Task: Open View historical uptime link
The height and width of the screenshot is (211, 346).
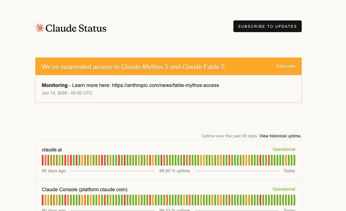Action: pos(280,136)
